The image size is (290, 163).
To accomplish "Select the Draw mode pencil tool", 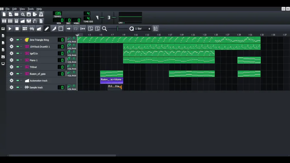I will [47, 29].
